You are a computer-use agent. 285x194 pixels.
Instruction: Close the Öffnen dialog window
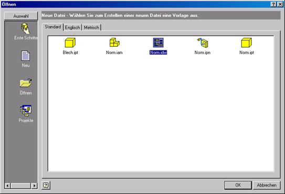click(x=280, y=4)
